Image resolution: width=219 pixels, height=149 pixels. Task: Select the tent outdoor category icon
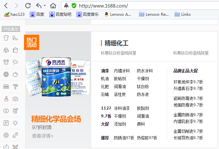coord(6,50)
